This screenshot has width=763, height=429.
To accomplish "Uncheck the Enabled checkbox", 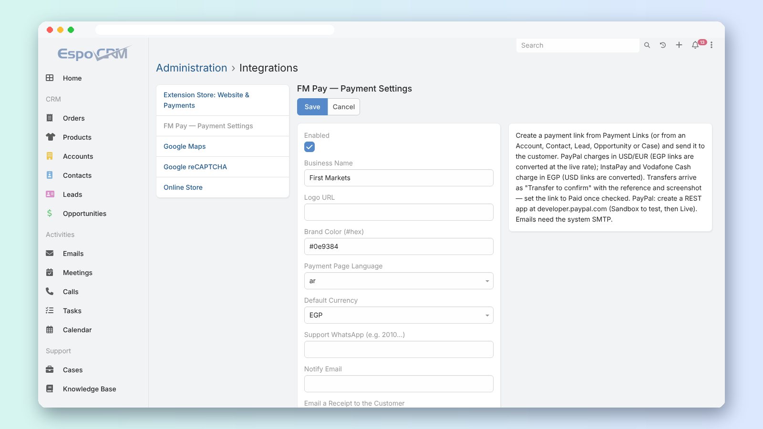I will pos(309,147).
